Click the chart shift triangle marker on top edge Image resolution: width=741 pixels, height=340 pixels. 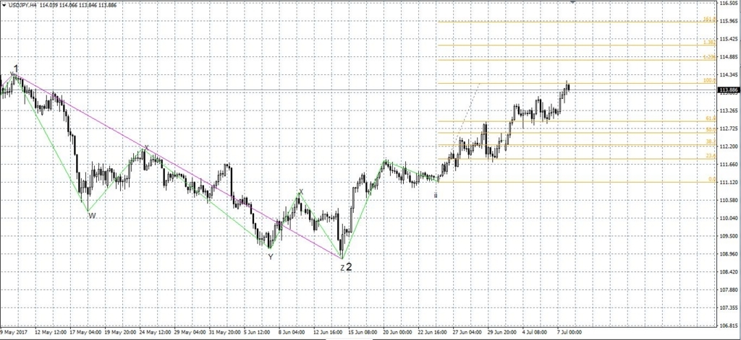click(x=573, y=2)
